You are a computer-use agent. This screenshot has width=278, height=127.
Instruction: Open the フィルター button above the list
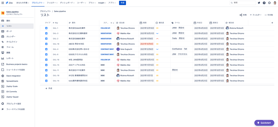256,15
